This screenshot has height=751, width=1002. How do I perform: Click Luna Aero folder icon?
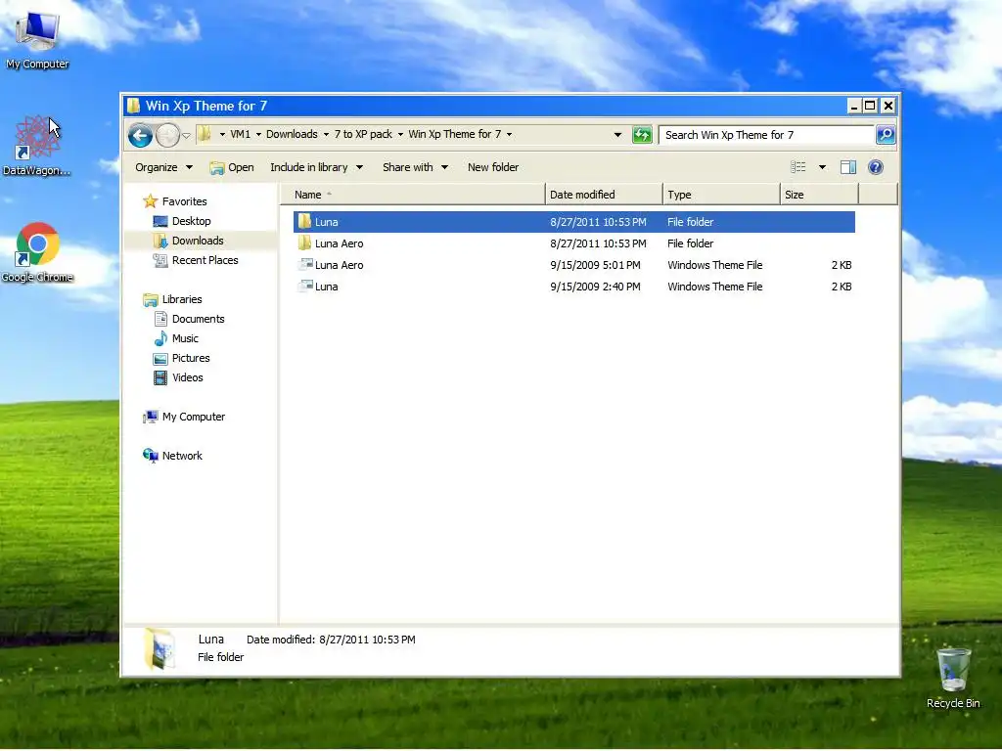click(x=305, y=243)
